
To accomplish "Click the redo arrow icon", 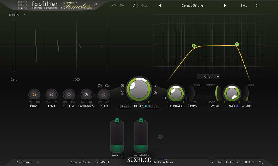I will pos(122,5).
